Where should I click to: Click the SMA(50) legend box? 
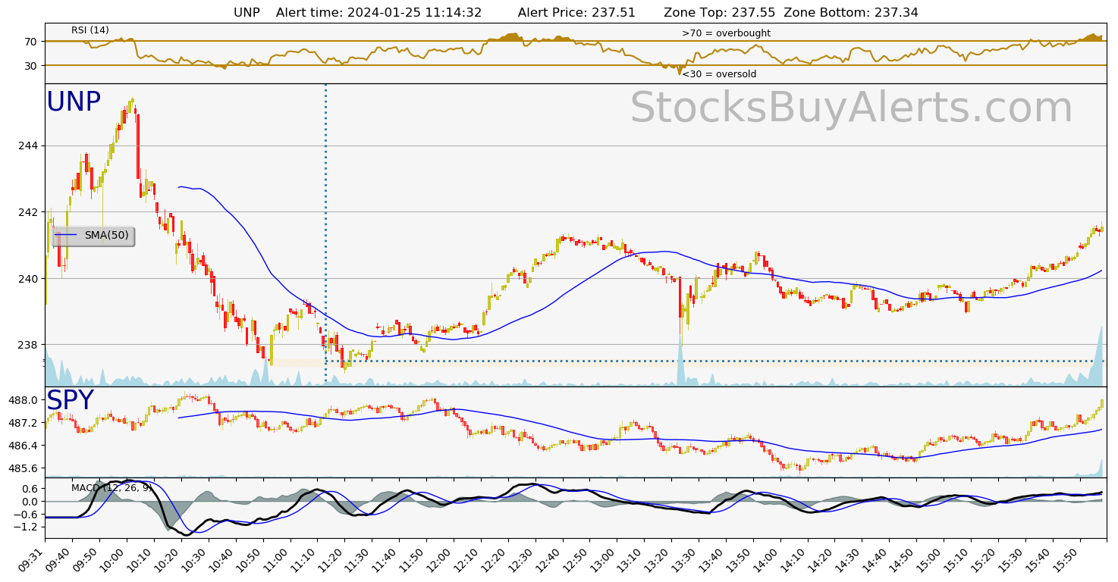pos(93,236)
